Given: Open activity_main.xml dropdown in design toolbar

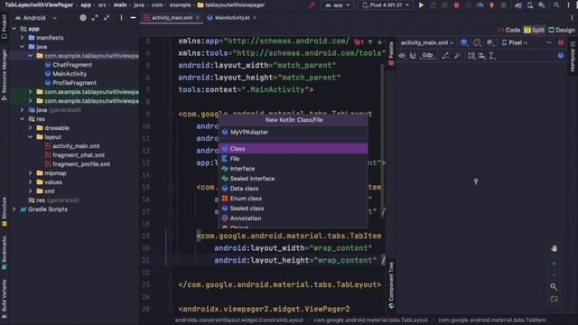Looking at the screenshot, I should pos(427,42).
